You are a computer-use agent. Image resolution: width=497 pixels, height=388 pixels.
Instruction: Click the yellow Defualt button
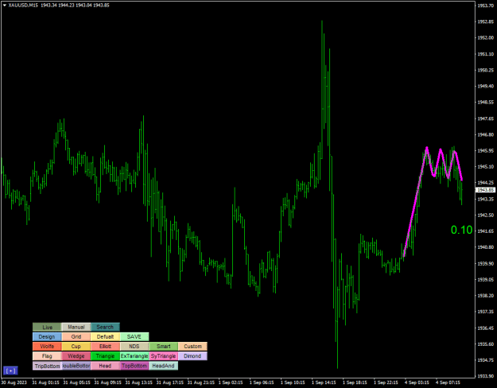(x=105, y=336)
